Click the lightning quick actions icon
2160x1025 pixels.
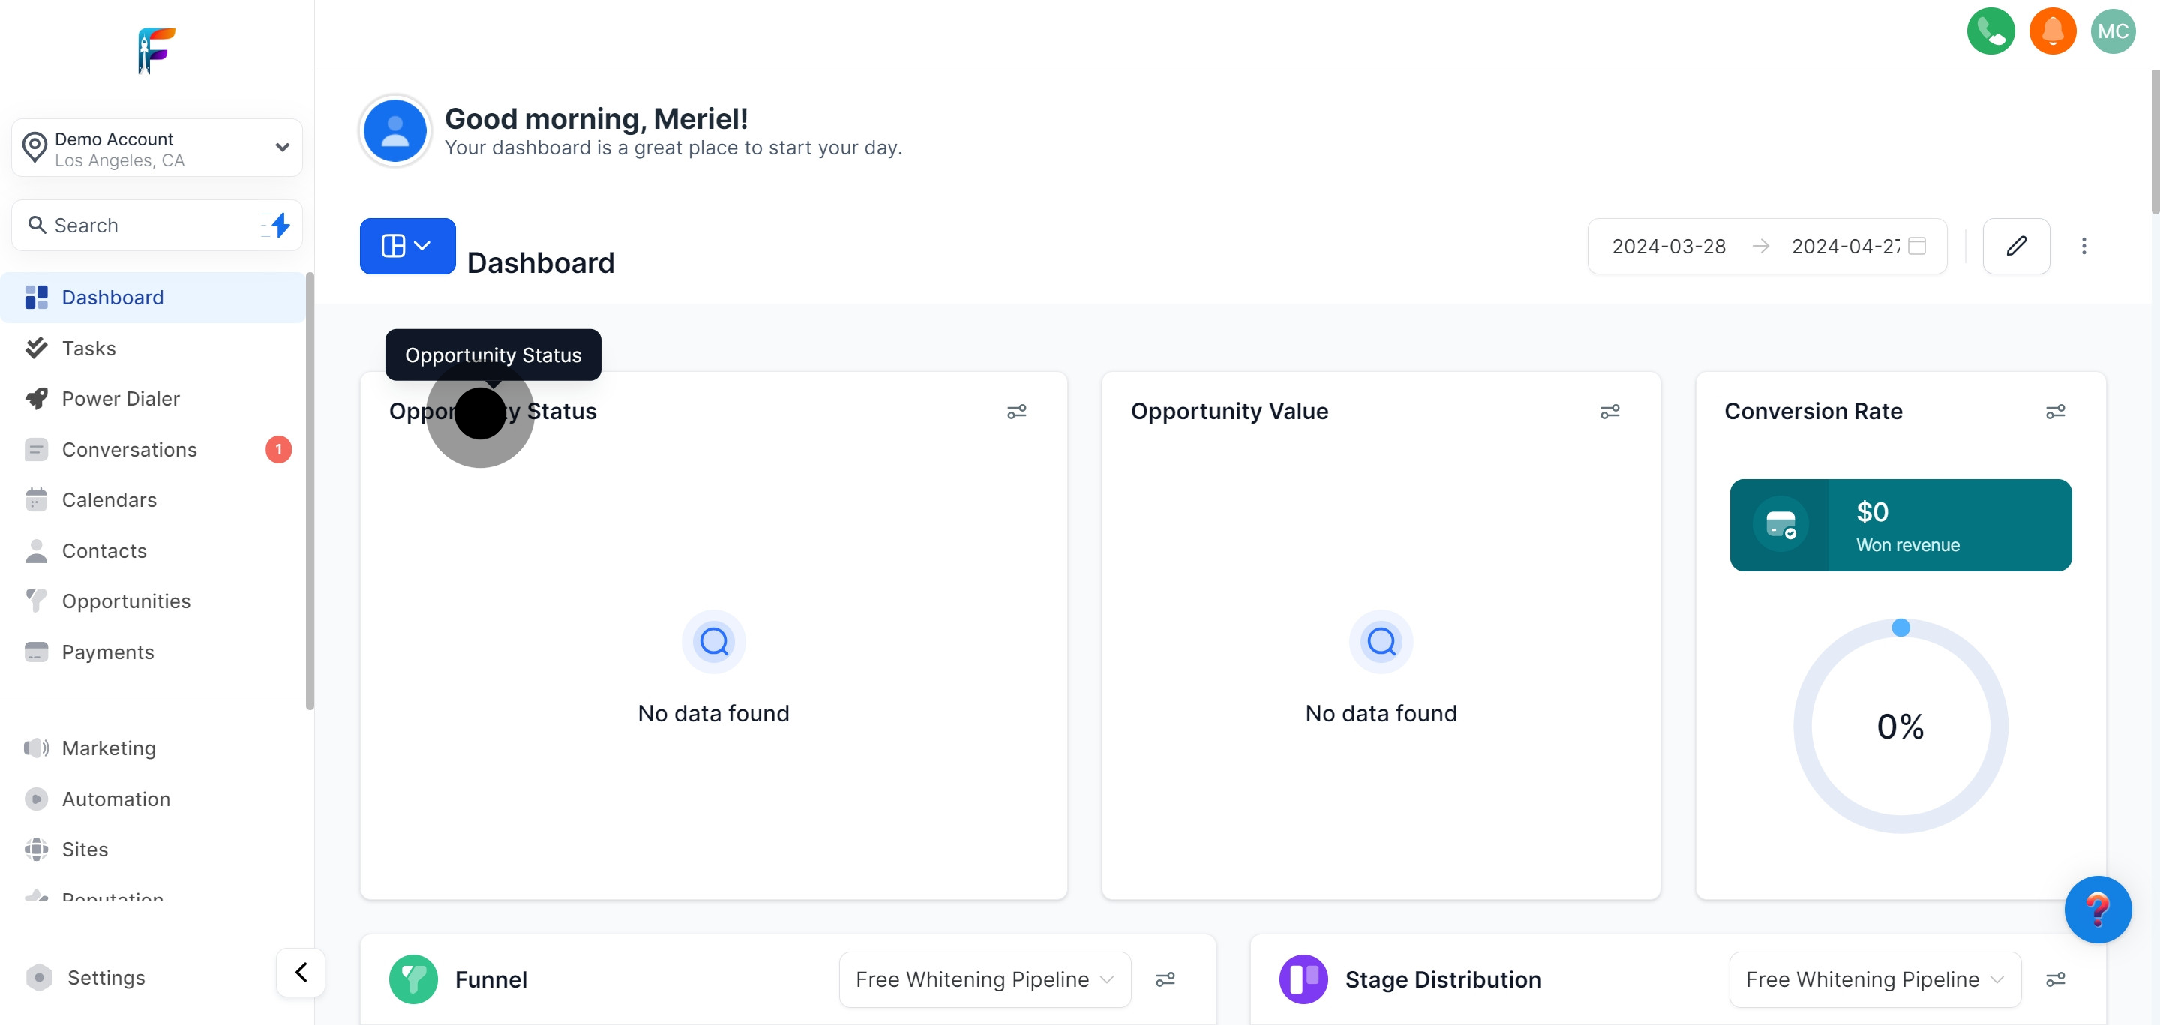point(279,225)
